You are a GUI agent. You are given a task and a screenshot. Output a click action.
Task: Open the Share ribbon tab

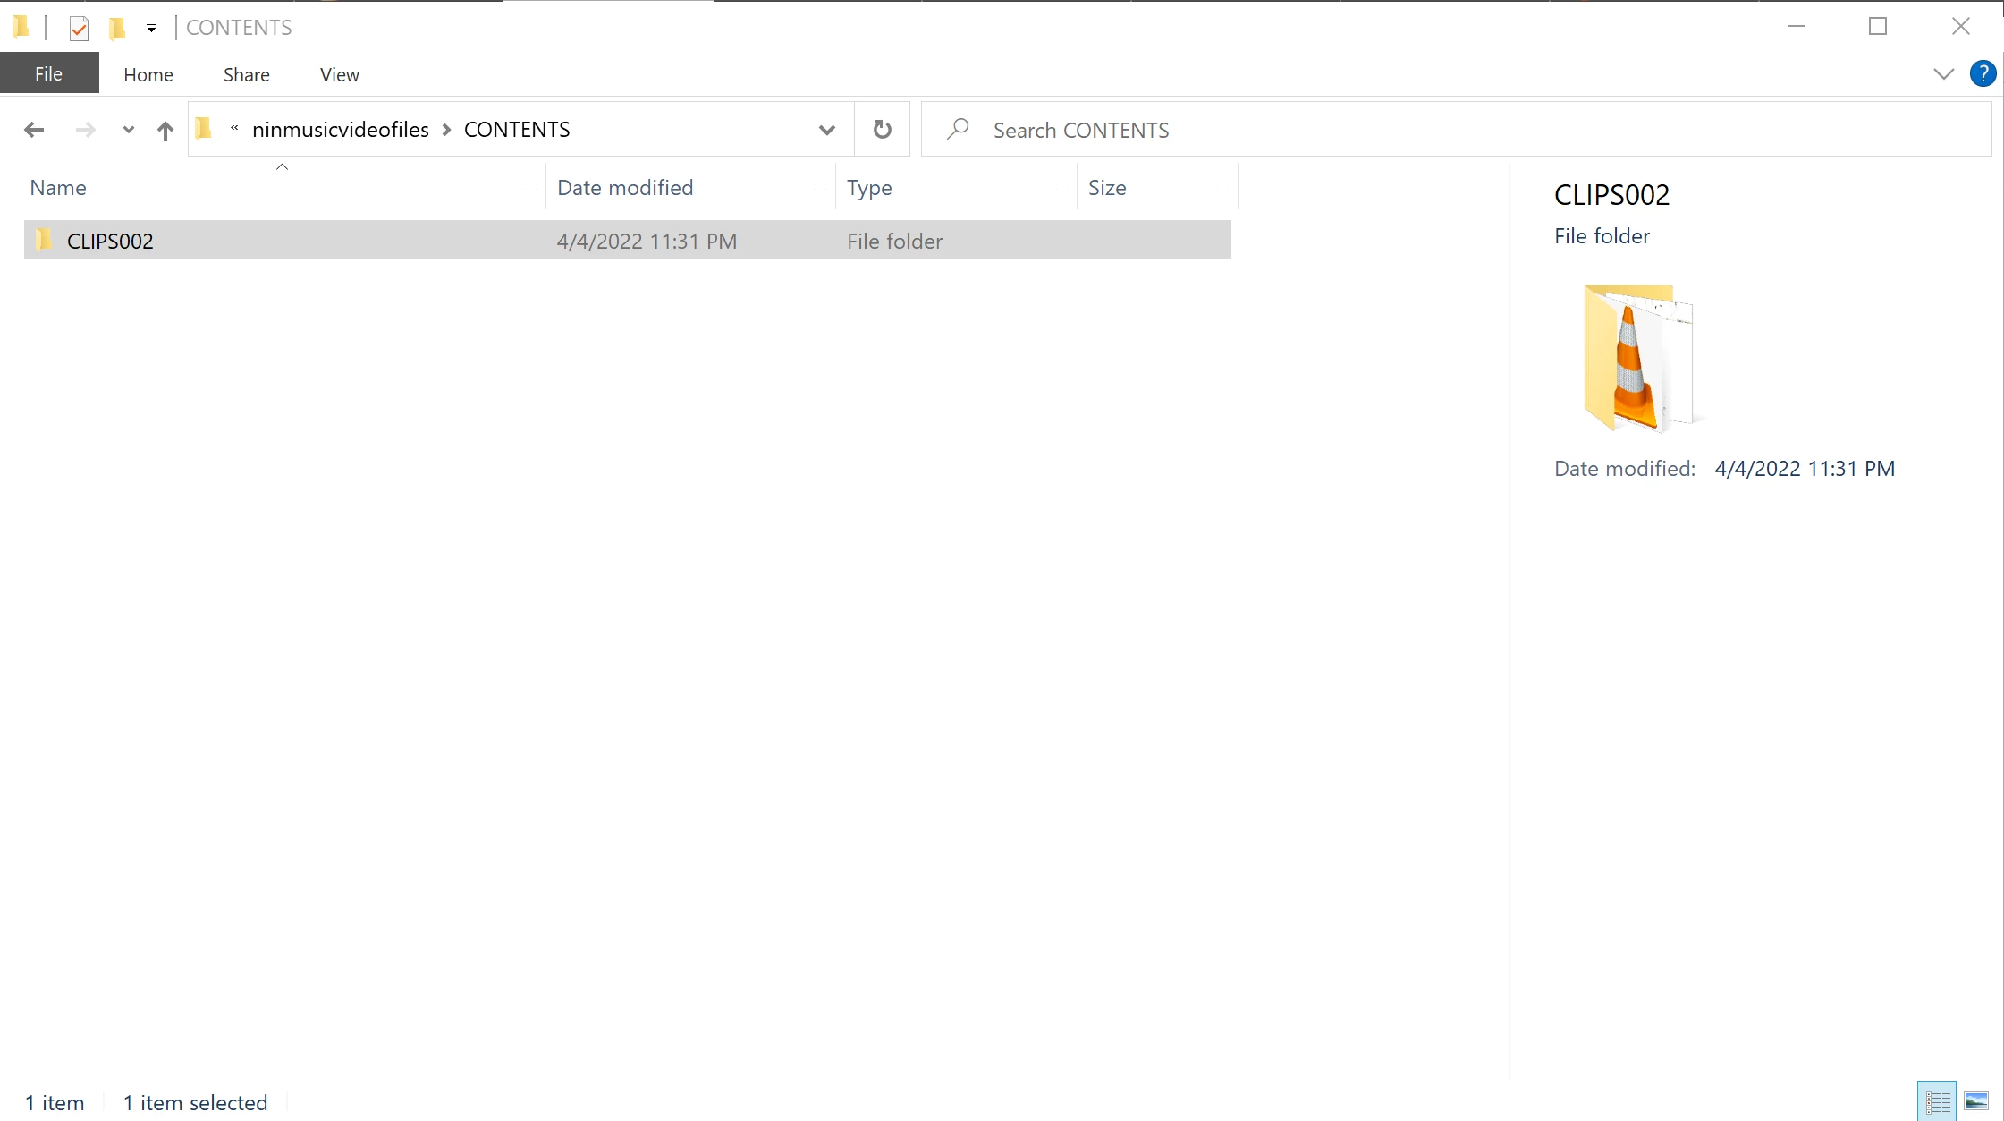click(246, 75)
